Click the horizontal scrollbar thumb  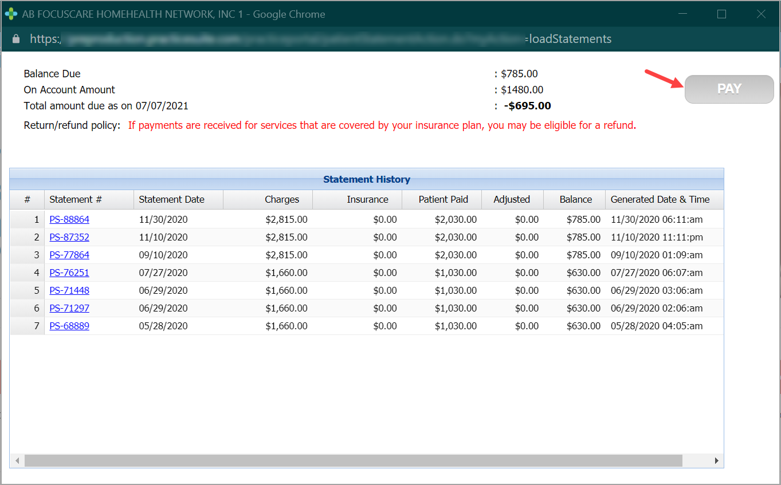point(353,460)
